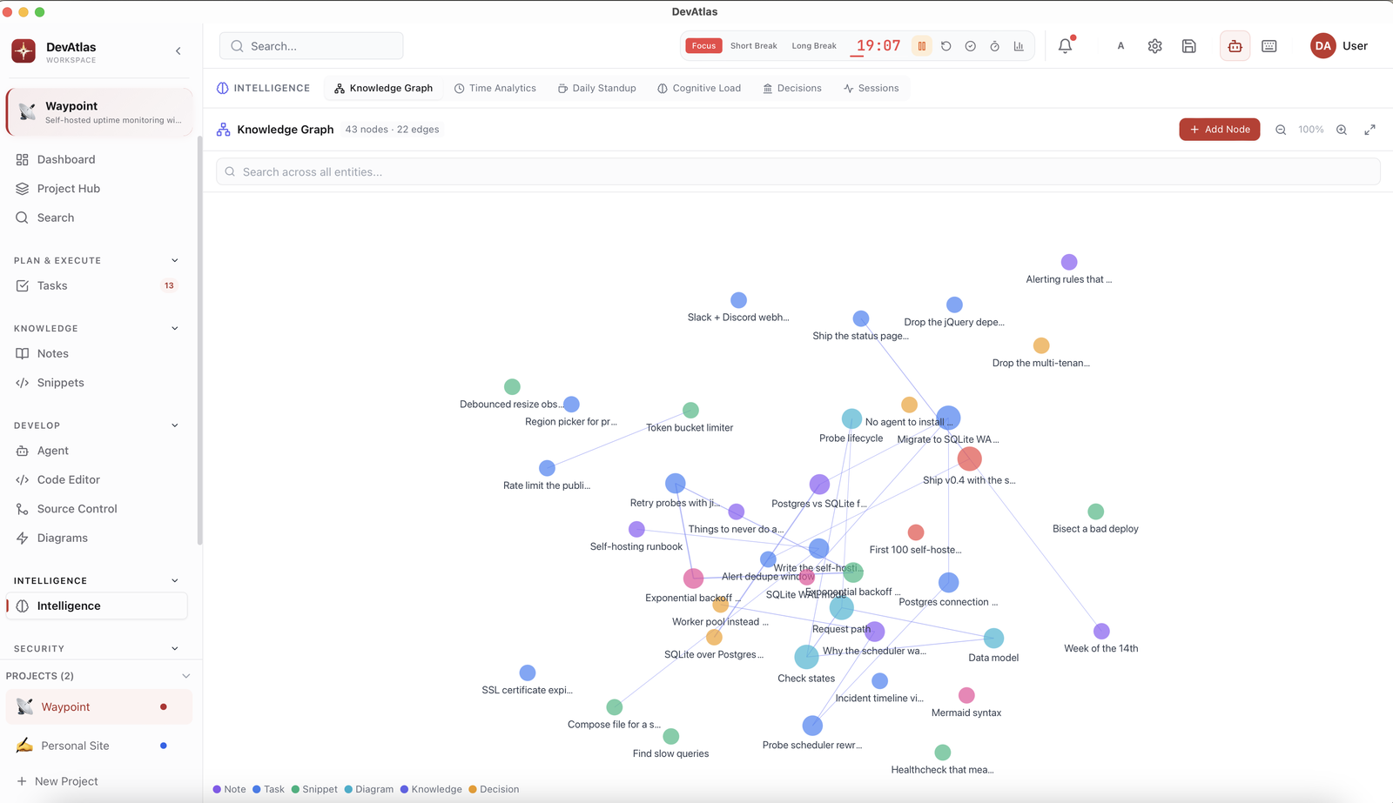The width and height of the screenshot is (1393, 803).
Task: Click the save disk icon
Action: click(x=1188, y=46)
